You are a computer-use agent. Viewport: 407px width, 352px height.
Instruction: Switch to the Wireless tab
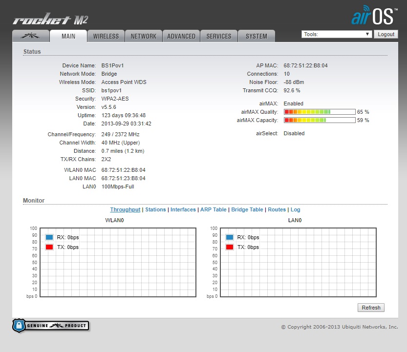[x=106, y=36]
